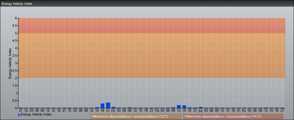
Task: Click the 2 value on the y-axis
Action: tap(16, 78)
